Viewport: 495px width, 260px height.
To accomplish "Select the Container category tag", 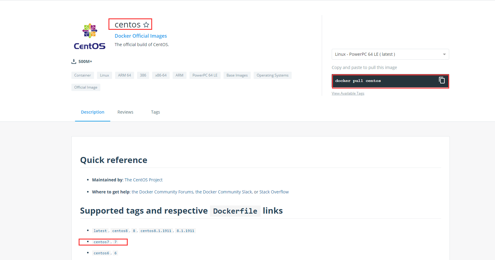I will point(83,75).
